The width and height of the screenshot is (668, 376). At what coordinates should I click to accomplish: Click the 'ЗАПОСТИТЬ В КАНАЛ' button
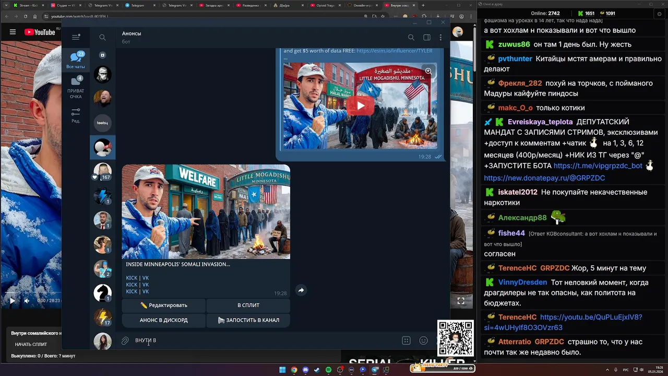click(x=248, y=320)
